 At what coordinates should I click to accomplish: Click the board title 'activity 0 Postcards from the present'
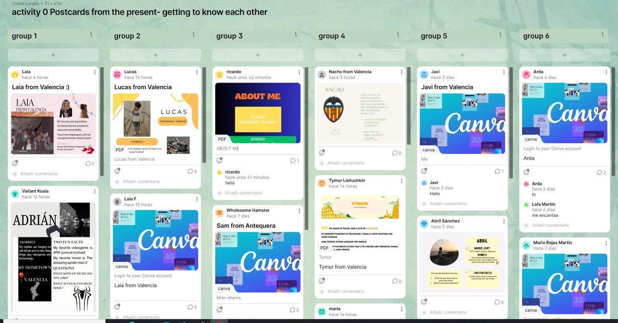pyautogui.click(x=140, y=12)
